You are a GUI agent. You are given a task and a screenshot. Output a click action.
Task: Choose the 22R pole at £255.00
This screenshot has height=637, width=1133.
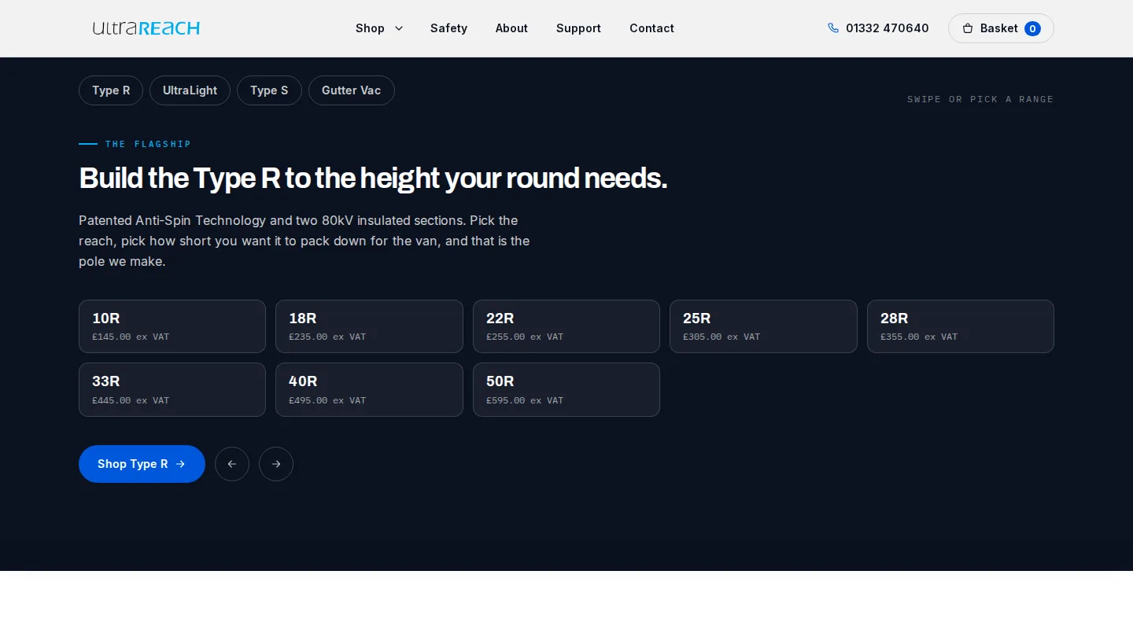tap(566, 326)
